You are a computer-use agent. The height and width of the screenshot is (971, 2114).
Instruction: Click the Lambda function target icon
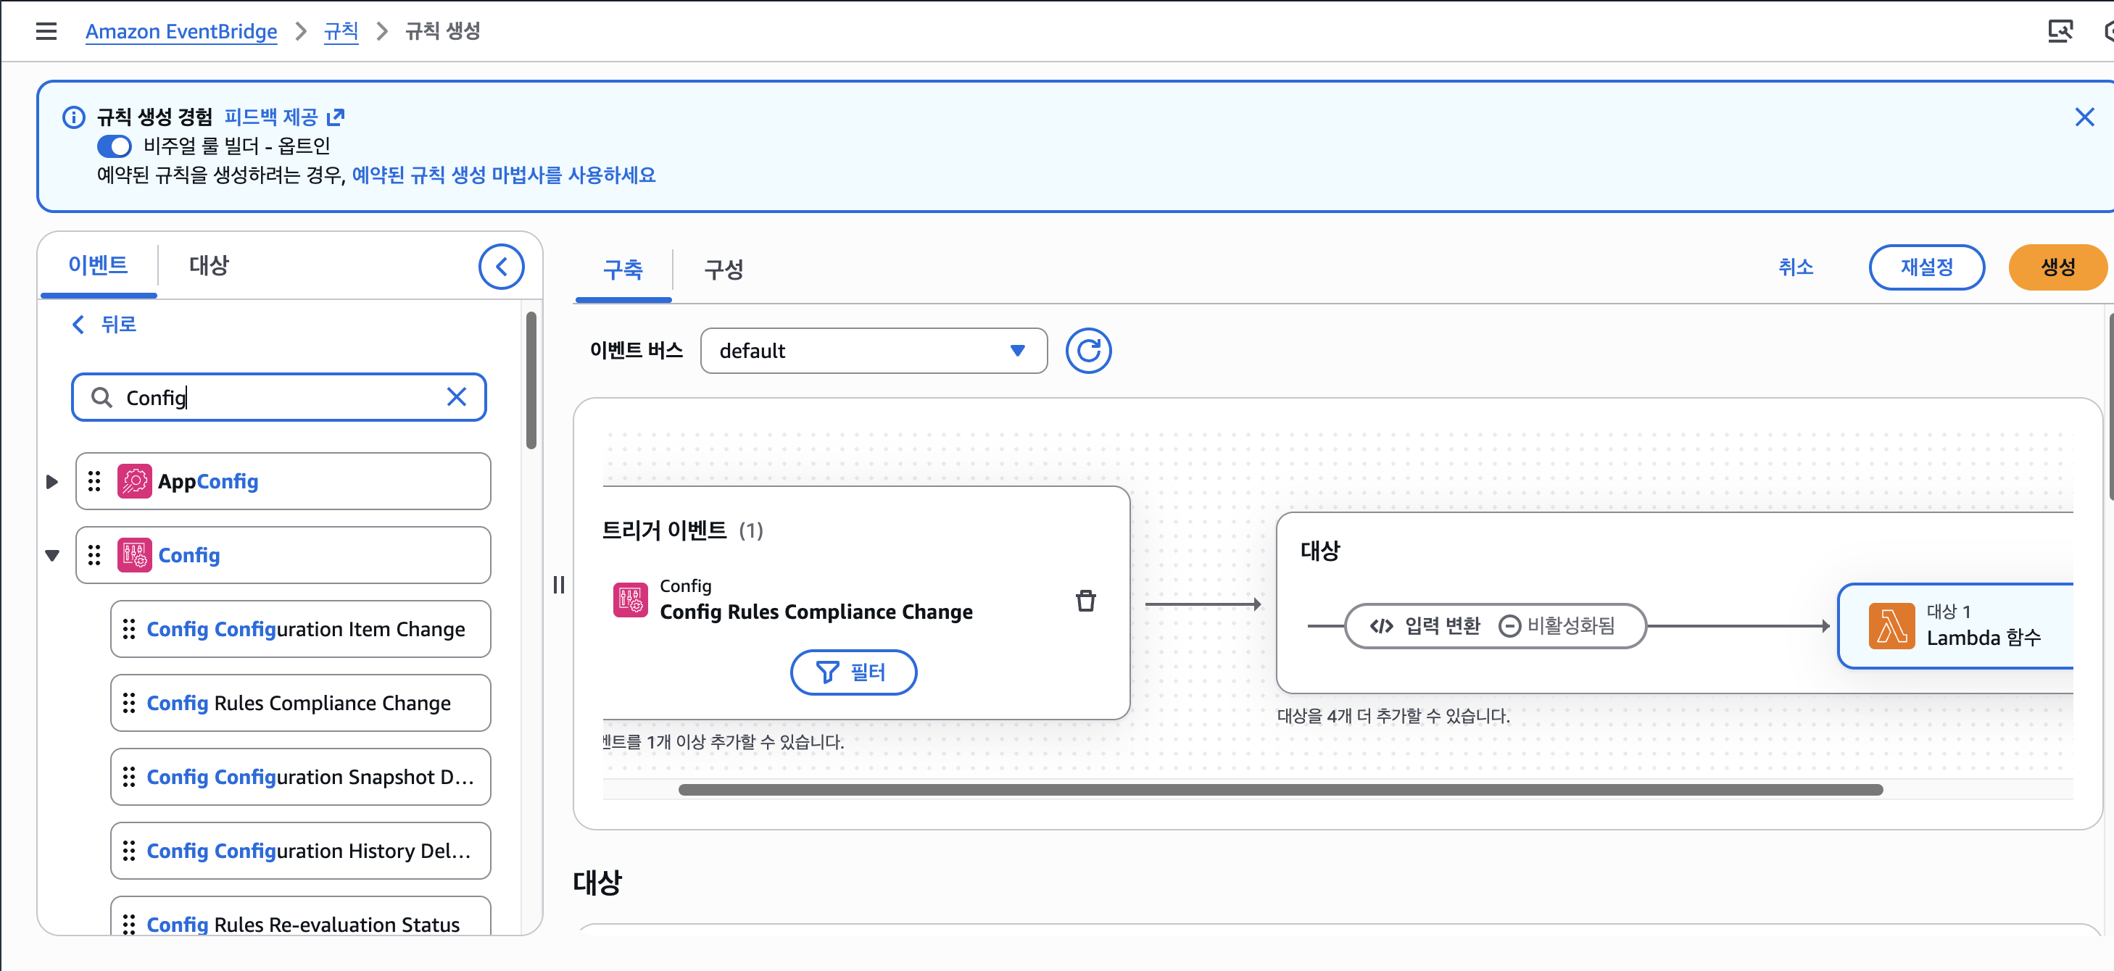(x=1891, y=626)
